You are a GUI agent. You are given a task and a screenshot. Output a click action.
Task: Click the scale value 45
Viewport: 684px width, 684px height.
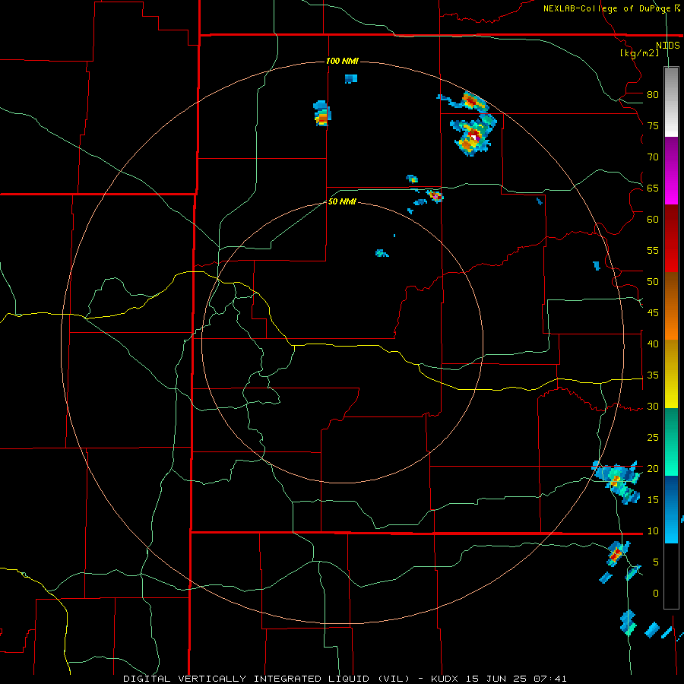[x=653, y=313]
